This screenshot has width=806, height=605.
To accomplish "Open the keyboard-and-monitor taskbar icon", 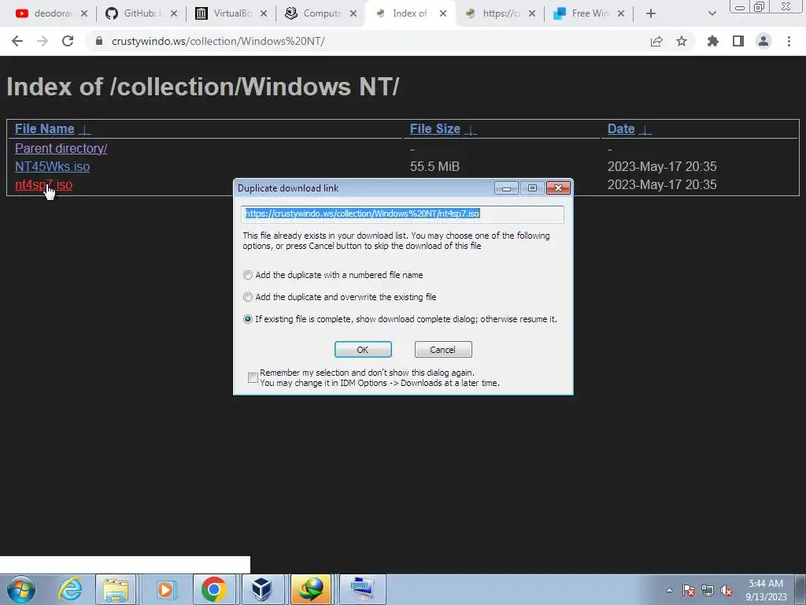I will tap(362, 589).
